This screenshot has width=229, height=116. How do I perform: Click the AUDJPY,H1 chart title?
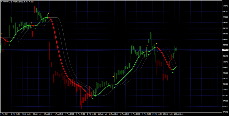(7, 2)
